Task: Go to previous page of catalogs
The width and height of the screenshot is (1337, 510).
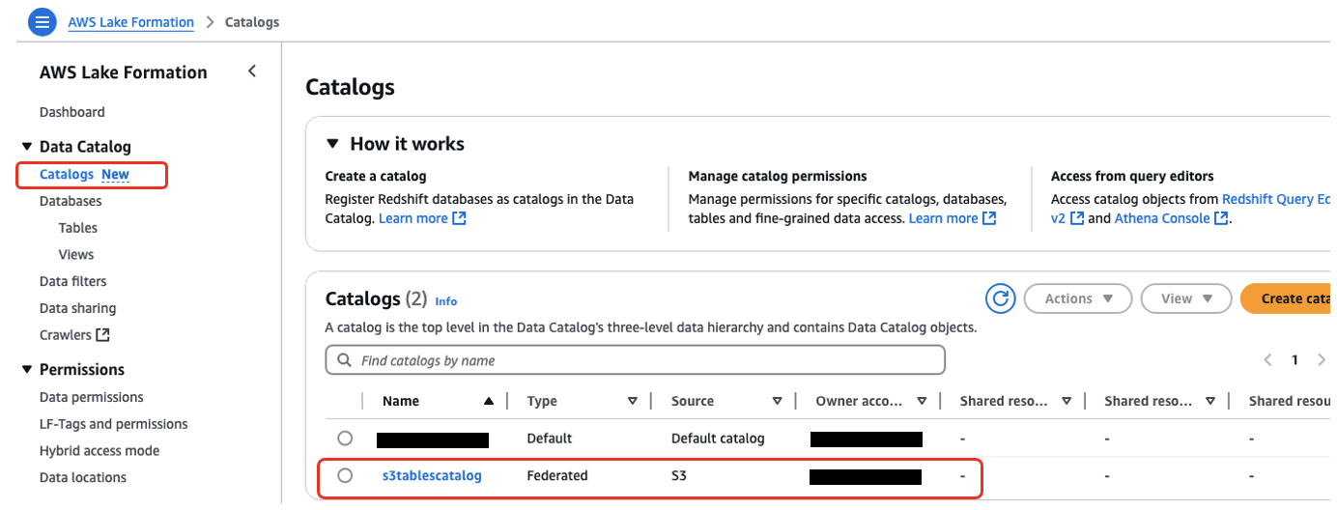Action: pos(1268,360)
